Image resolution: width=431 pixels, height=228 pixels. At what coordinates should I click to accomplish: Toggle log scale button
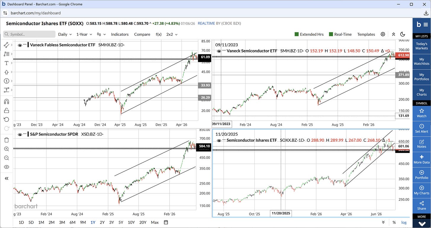pyautogui.click(x=404, y=222)
